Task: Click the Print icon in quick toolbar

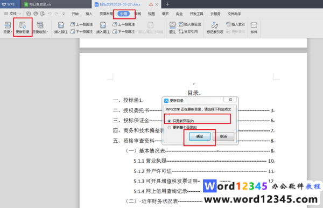Action: [36, 13]
